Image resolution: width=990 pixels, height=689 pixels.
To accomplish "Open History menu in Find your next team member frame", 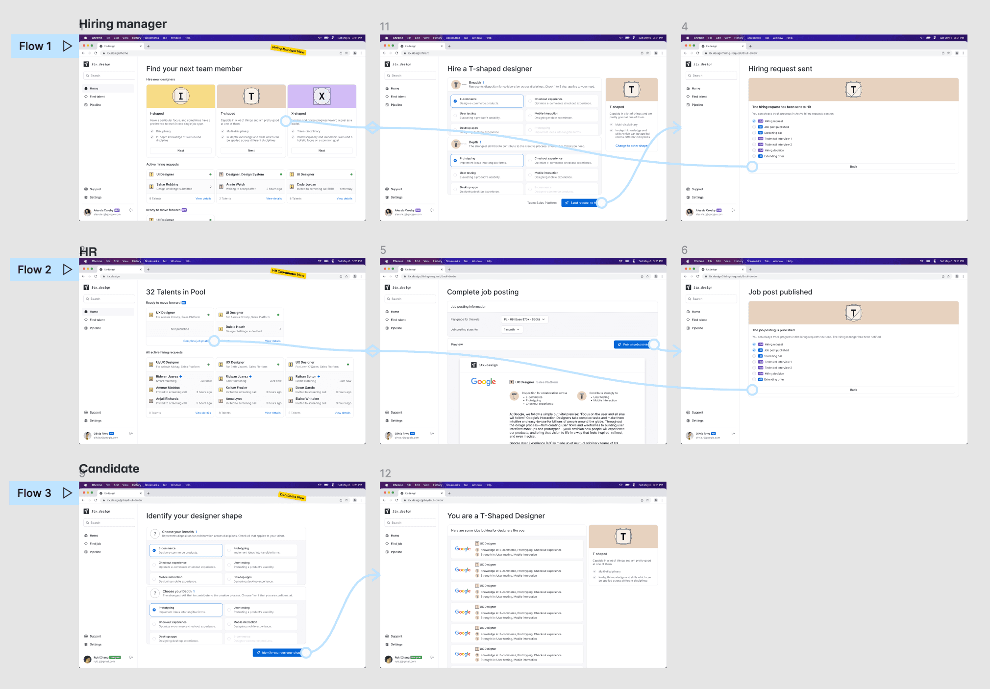I will (x=136, y=38).
